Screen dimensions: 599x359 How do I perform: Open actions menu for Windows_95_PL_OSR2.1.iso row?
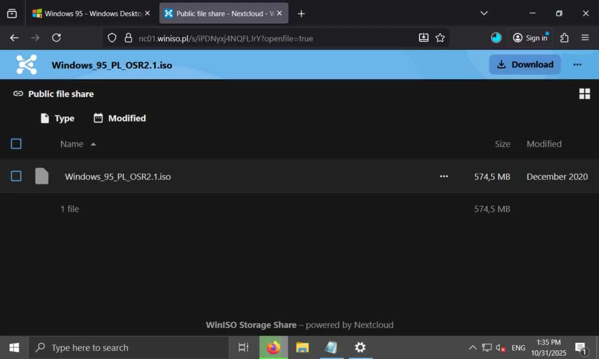click(444, 176)
